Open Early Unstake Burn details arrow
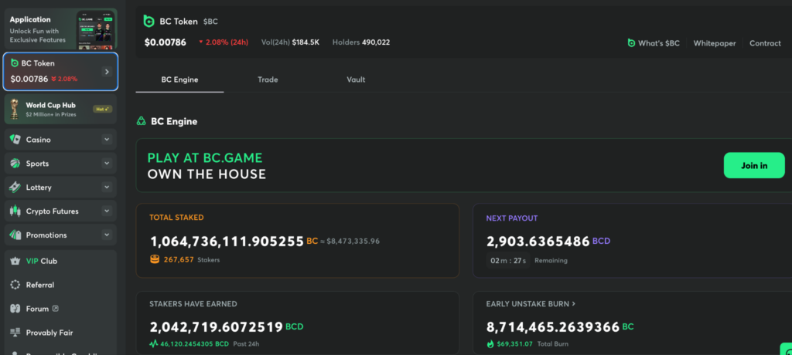Screen dimensions: 792x355 coord(573,304)
